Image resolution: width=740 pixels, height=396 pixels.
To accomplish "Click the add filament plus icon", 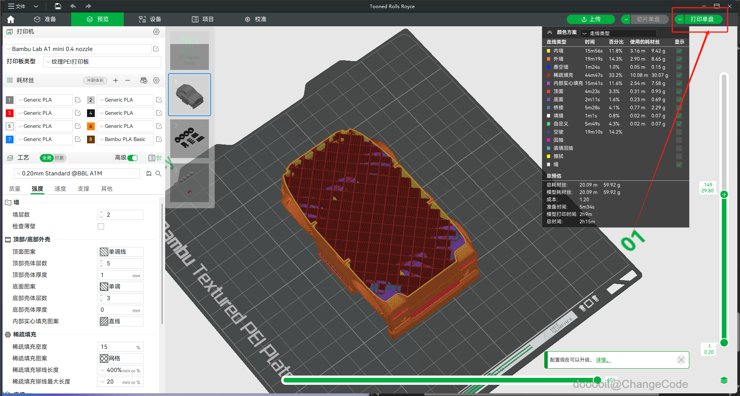I will (x=116, y=80).
